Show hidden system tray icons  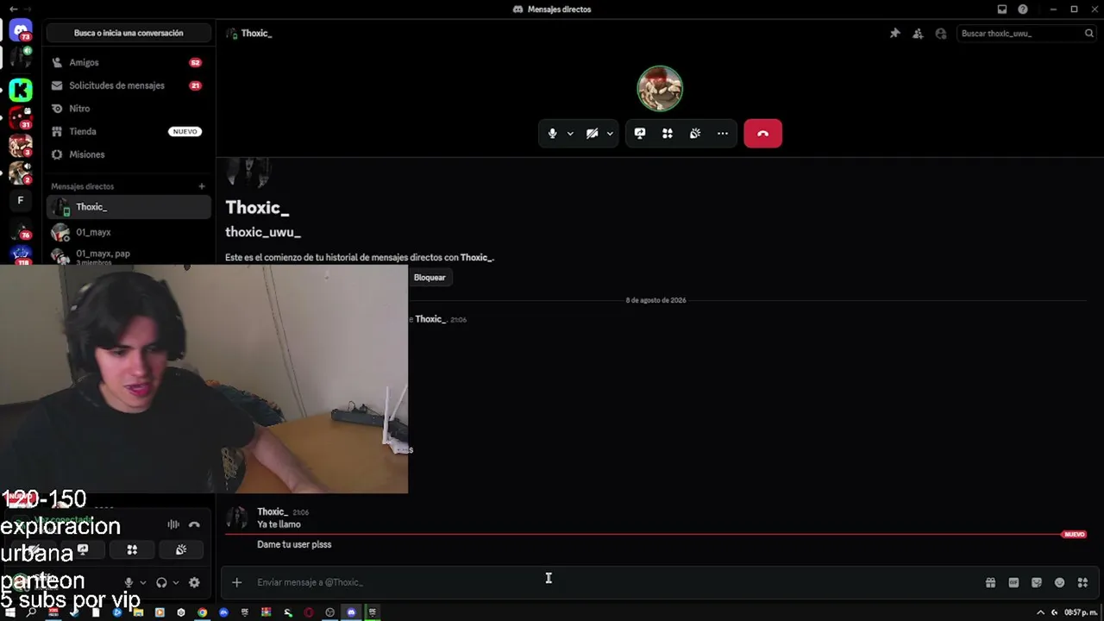[x=1040, y=612]
